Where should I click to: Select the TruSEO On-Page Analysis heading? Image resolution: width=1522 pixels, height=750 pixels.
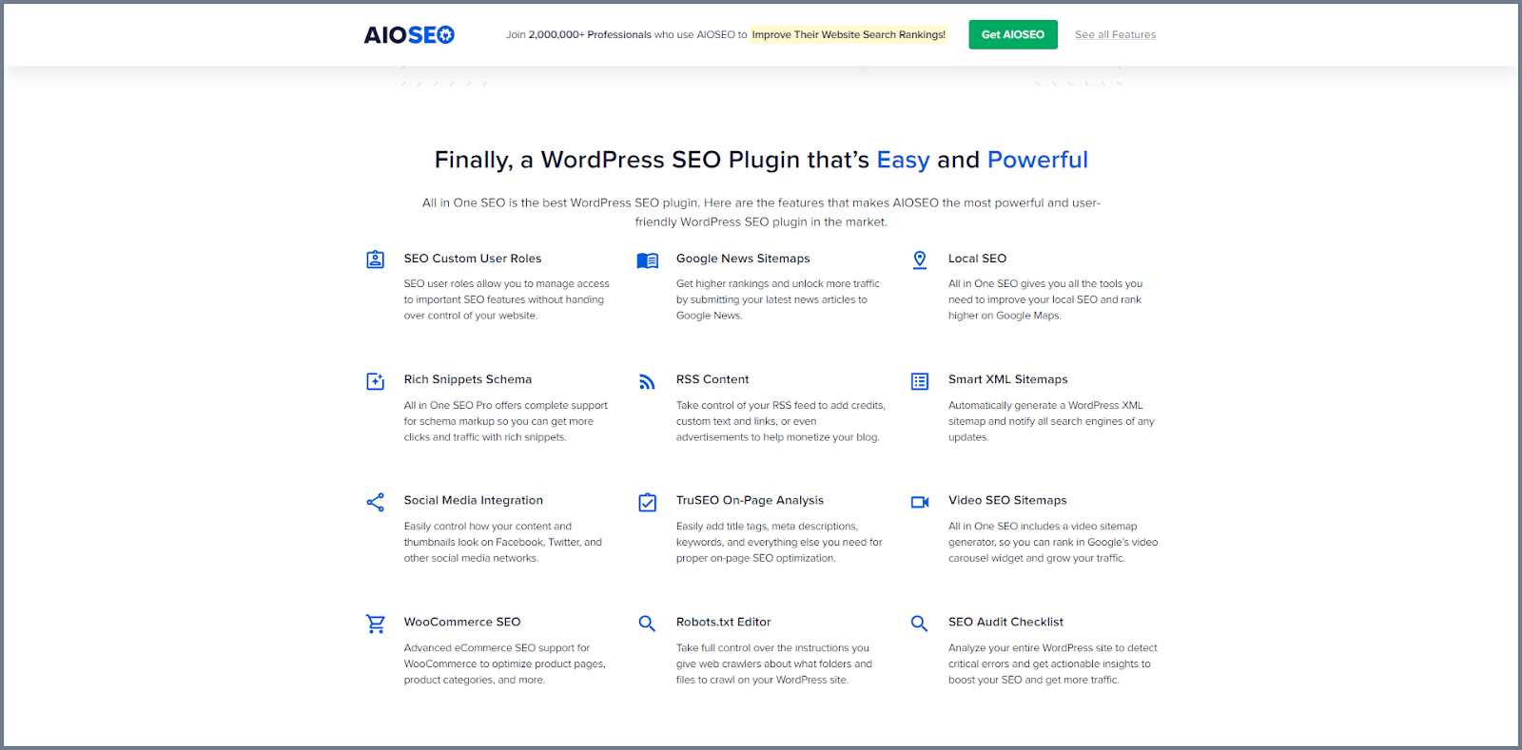pos(750,500)
